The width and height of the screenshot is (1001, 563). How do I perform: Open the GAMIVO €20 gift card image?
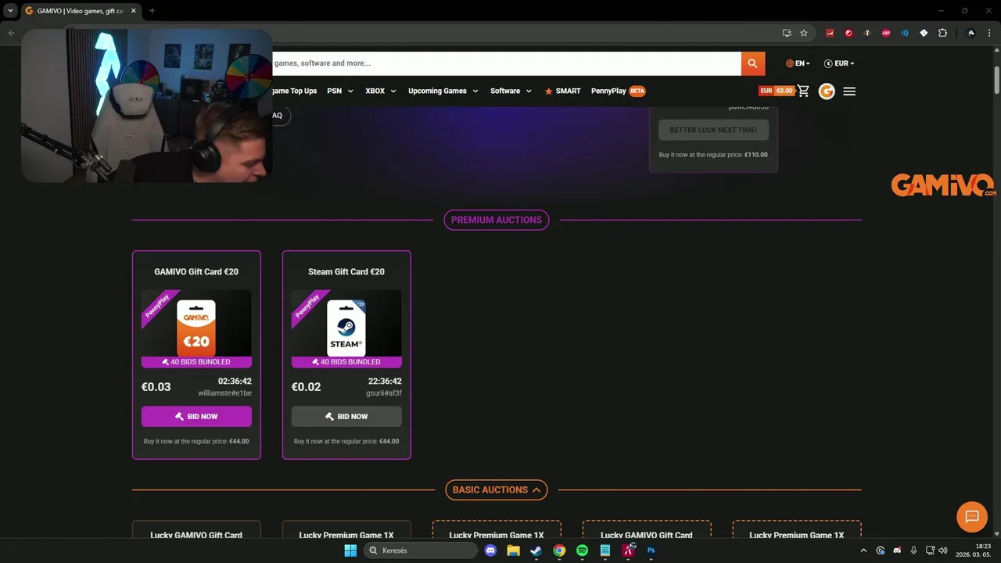[196, 328]
